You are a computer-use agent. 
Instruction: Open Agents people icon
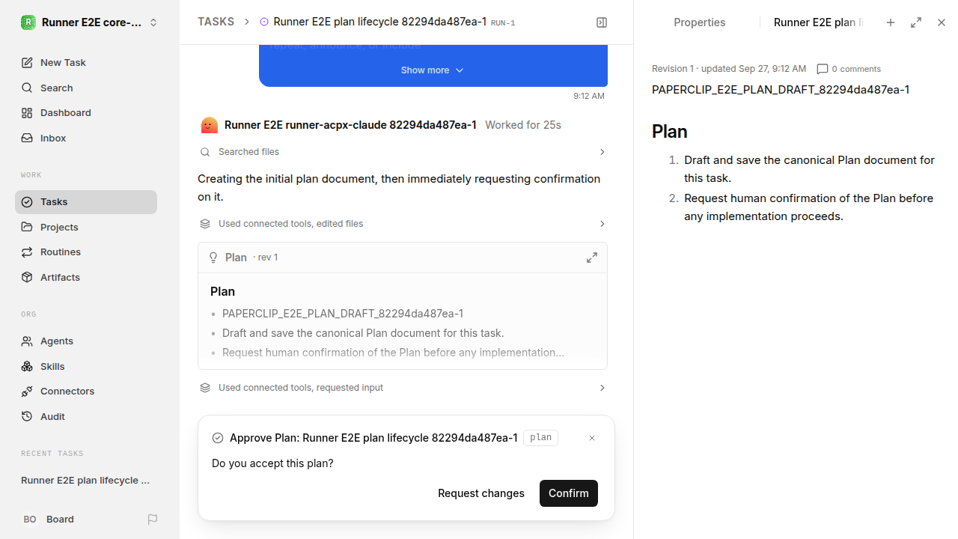(27, 341)
